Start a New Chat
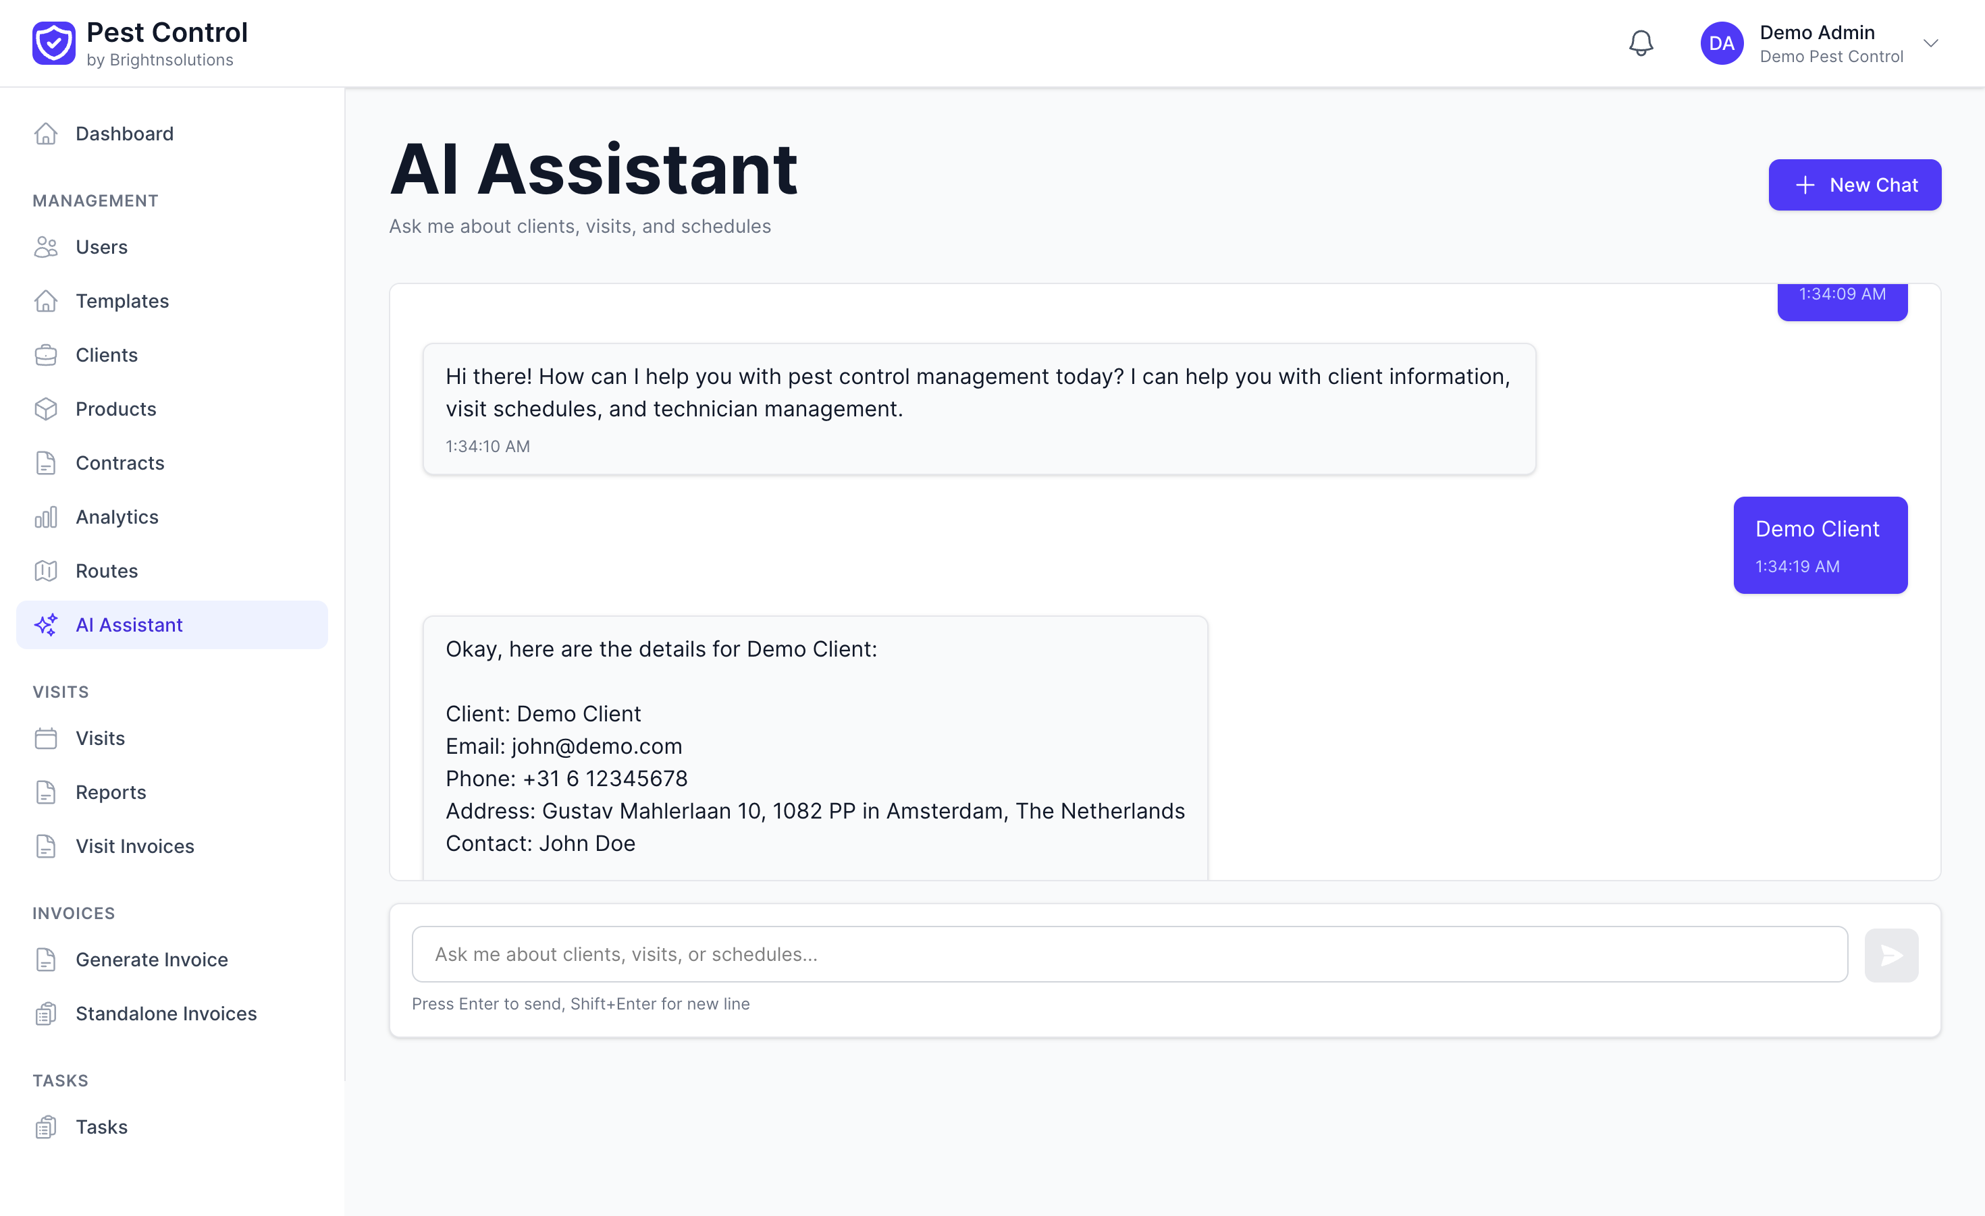Screen dimensions: 1985x1216 [1854, 185]
